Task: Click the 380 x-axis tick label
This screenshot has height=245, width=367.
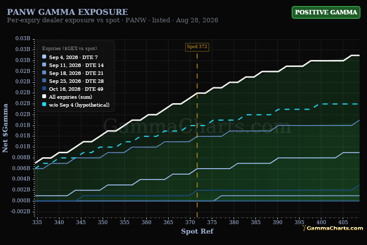Action: [x=234, y=222]
